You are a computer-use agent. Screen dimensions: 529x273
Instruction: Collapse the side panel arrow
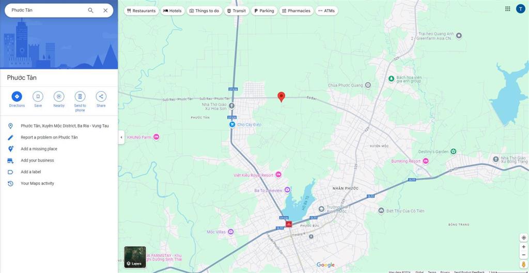click(x=121, y=137)
